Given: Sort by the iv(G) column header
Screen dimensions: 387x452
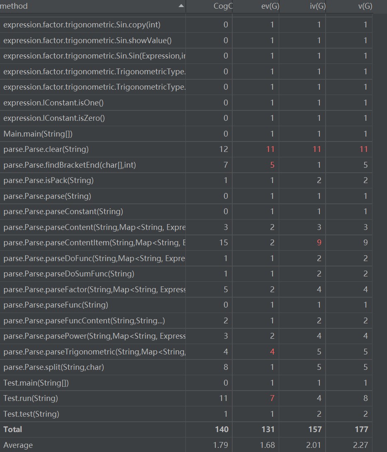Looking at the screenshot, I should coord(302,6).
